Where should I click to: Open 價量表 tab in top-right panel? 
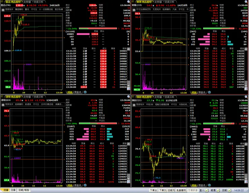coord(202,92)
